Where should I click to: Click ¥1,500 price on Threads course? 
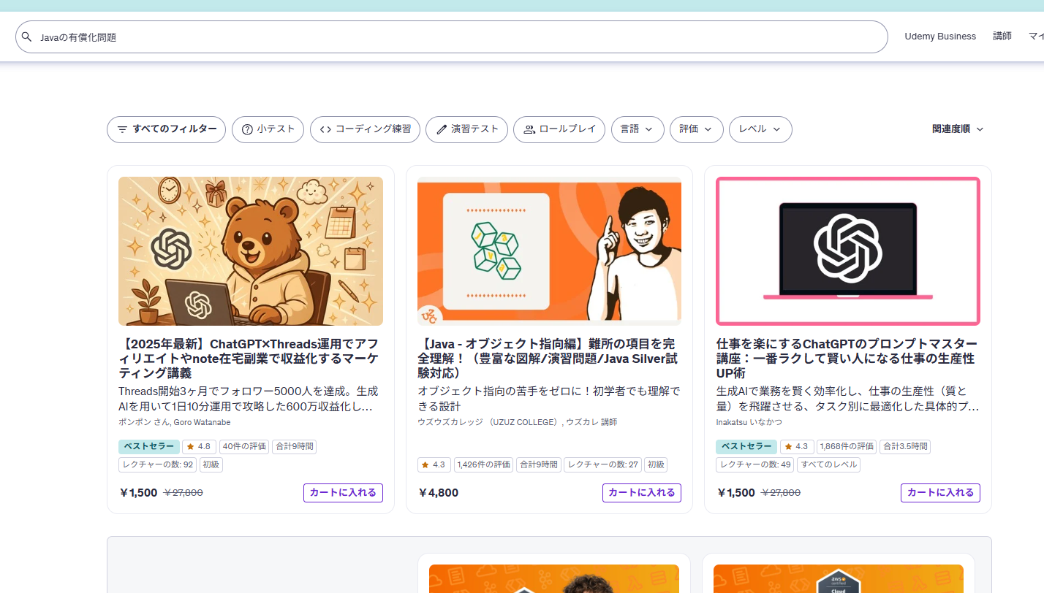coord(138,493)
